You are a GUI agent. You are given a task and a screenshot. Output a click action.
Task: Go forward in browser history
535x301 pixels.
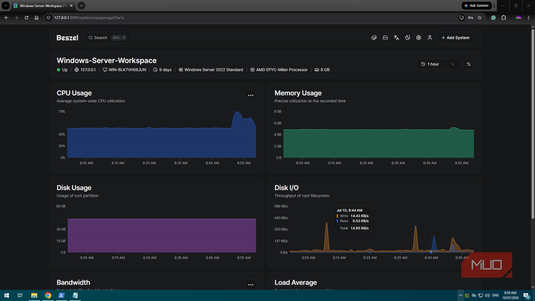pyautogui.click(x=16, y=17)
